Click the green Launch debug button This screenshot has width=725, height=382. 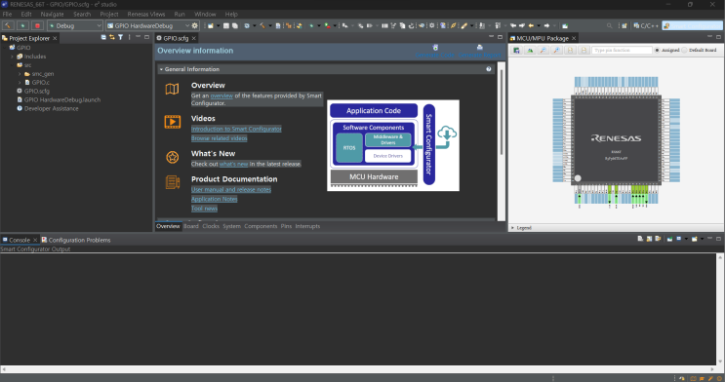tap(22, 26)
